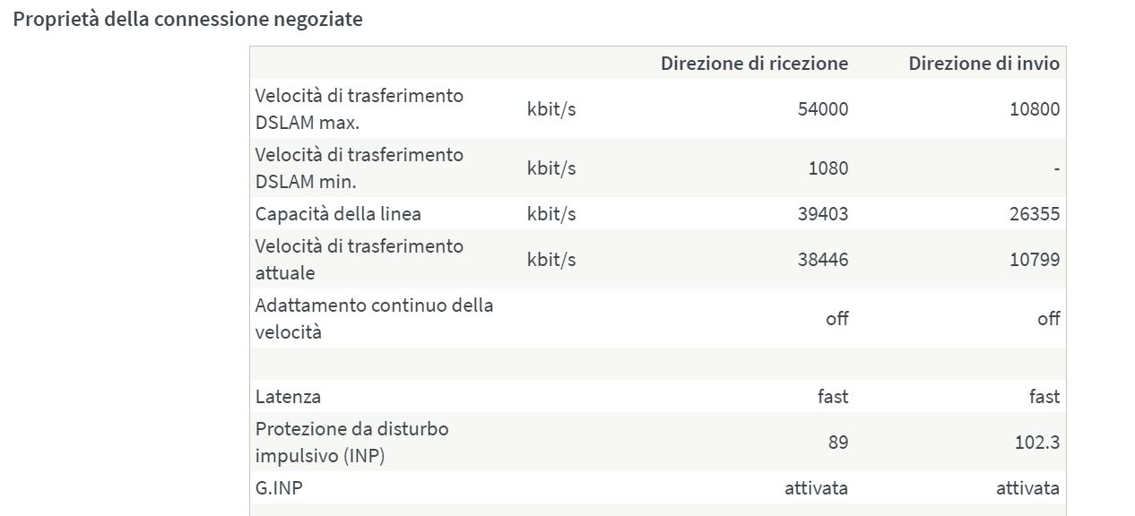The height and width of the screenshot is (516, 1135).
Task: Click the DSLAM min. receive value 1080
Action: [827, 168]
